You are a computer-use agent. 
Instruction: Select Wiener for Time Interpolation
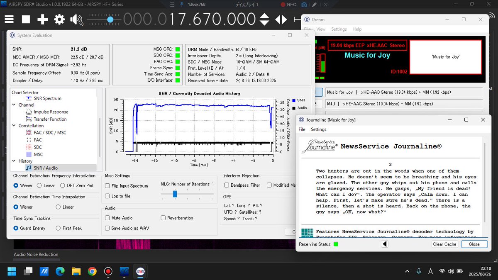click(23, 207)
